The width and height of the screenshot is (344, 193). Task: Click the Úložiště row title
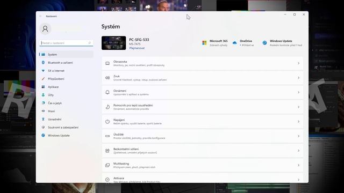tap(118, 135)
